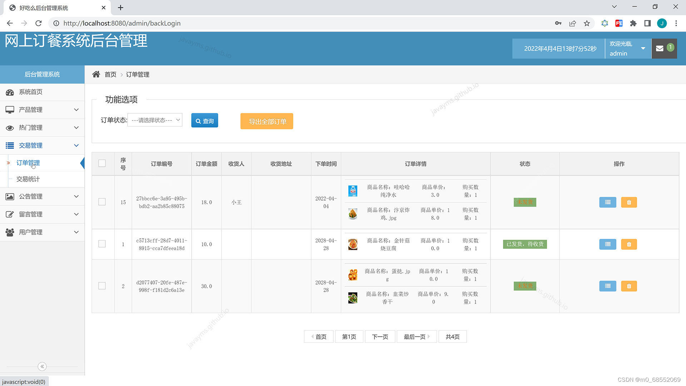Tick the select-all checkbox in table header

click(x=102, y=163)
